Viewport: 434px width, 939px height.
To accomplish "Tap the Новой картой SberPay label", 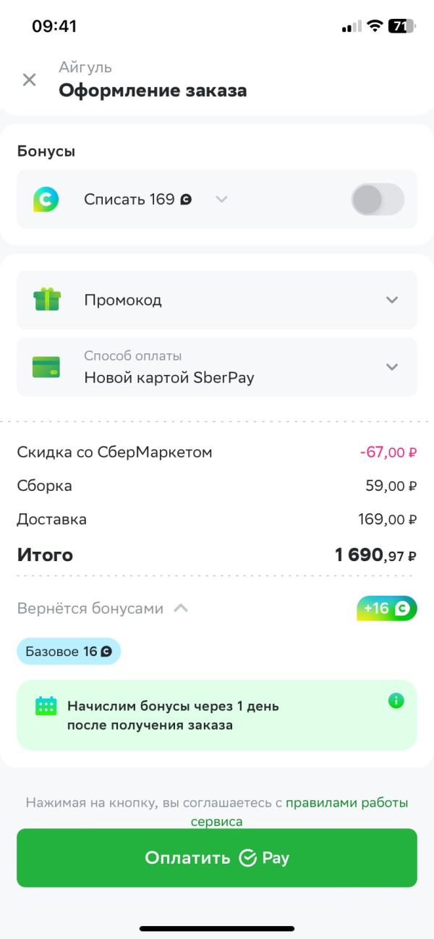I will tap(169, 377).
